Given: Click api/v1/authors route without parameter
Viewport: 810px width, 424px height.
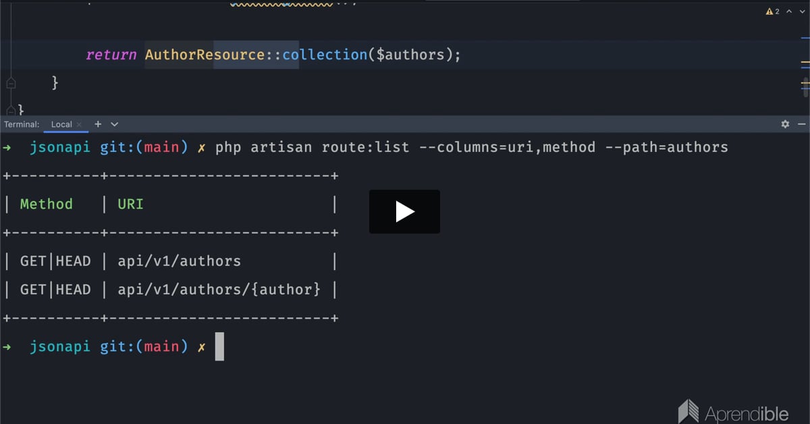Looking at the screenshot, I should [x=179, y=261].
